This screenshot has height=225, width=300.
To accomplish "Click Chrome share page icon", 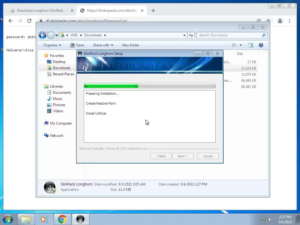I will [259, 21].
